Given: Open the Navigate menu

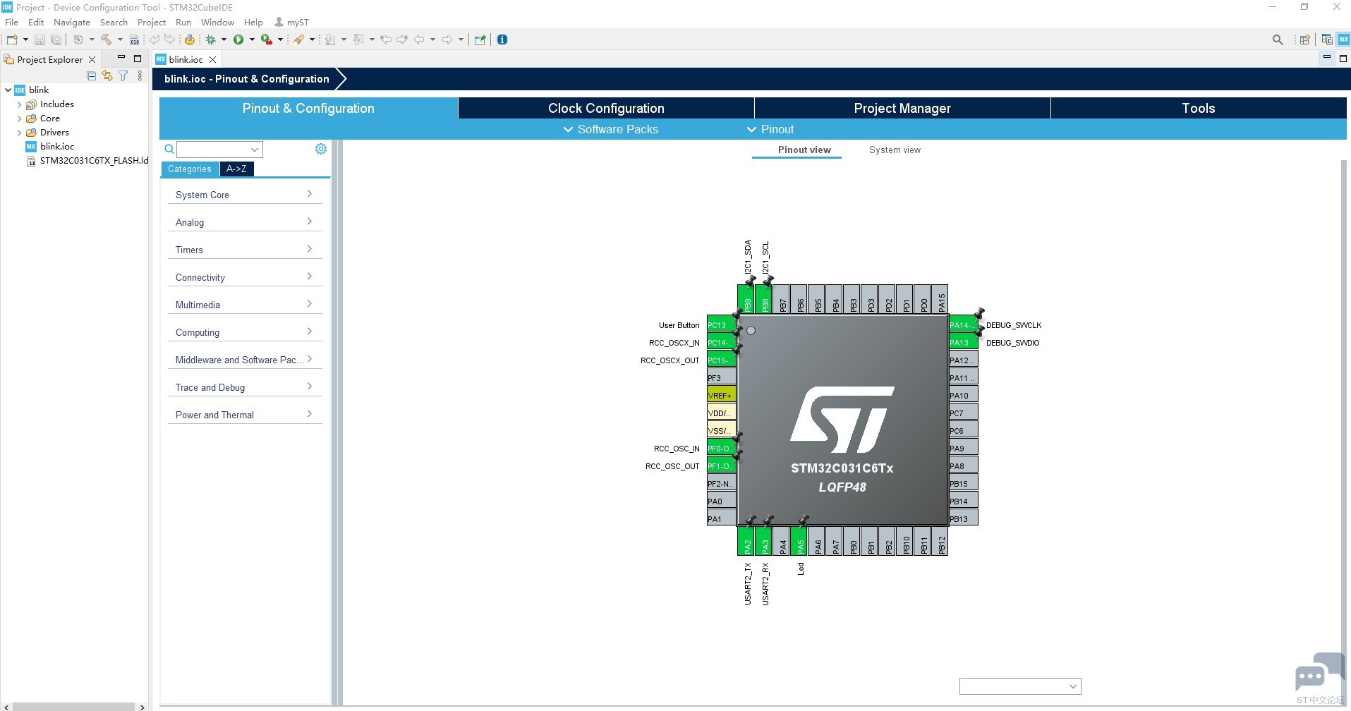Looking at the screenshot, I should 72,22.
